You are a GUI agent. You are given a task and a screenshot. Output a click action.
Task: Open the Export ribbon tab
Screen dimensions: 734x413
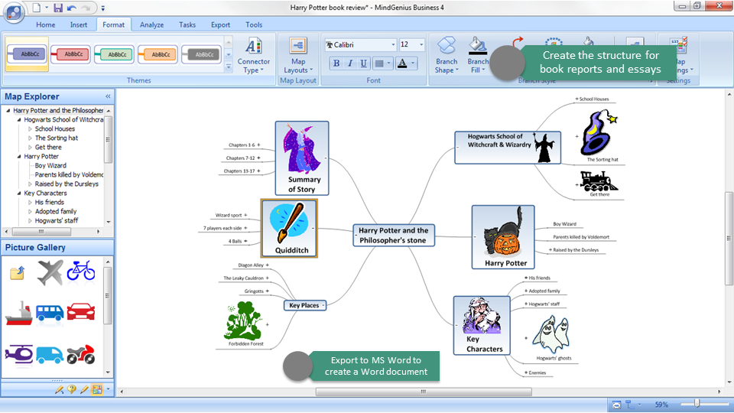click(220, 24)
